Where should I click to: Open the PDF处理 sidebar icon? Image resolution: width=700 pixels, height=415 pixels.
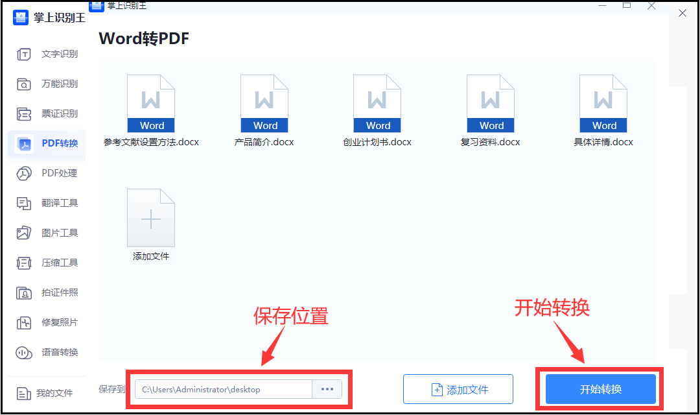(x=24, y=173)
